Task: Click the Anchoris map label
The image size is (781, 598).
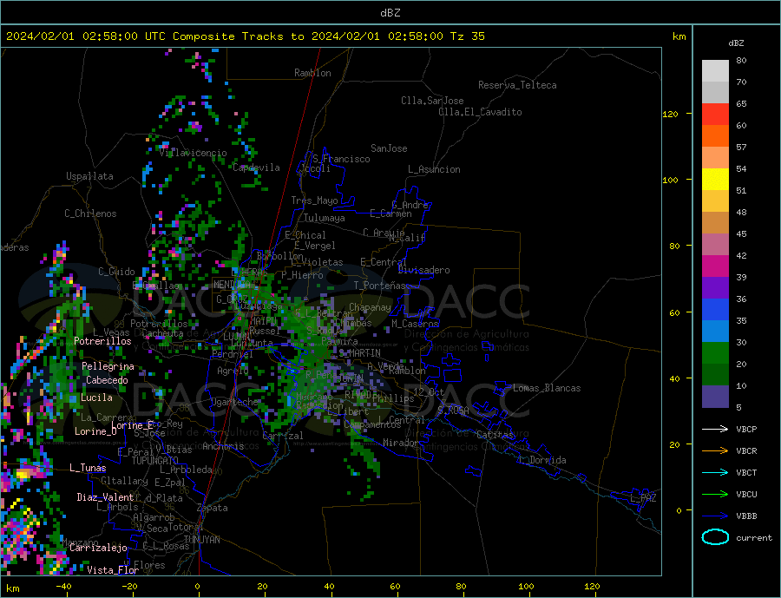Action: click(x=223, y=446)
